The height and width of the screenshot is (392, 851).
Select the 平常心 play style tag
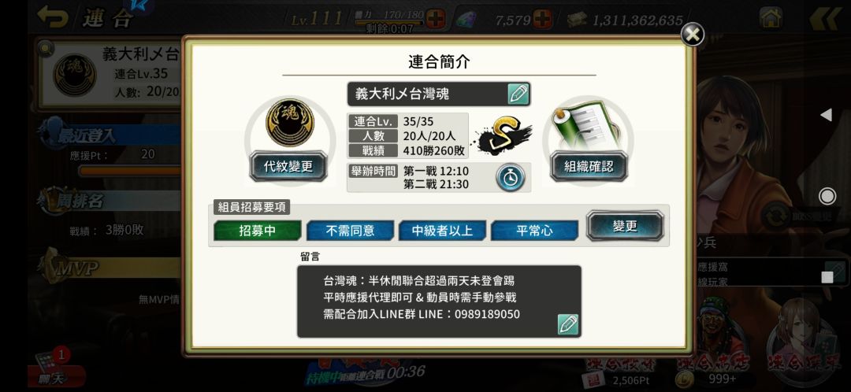534,231
